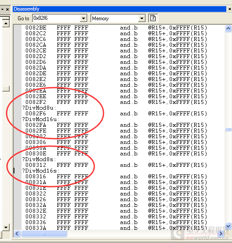This screenshot has width=232, height=243.
Task: Click the horizontal scrollbar thumb
Action: tap(44, 234)
